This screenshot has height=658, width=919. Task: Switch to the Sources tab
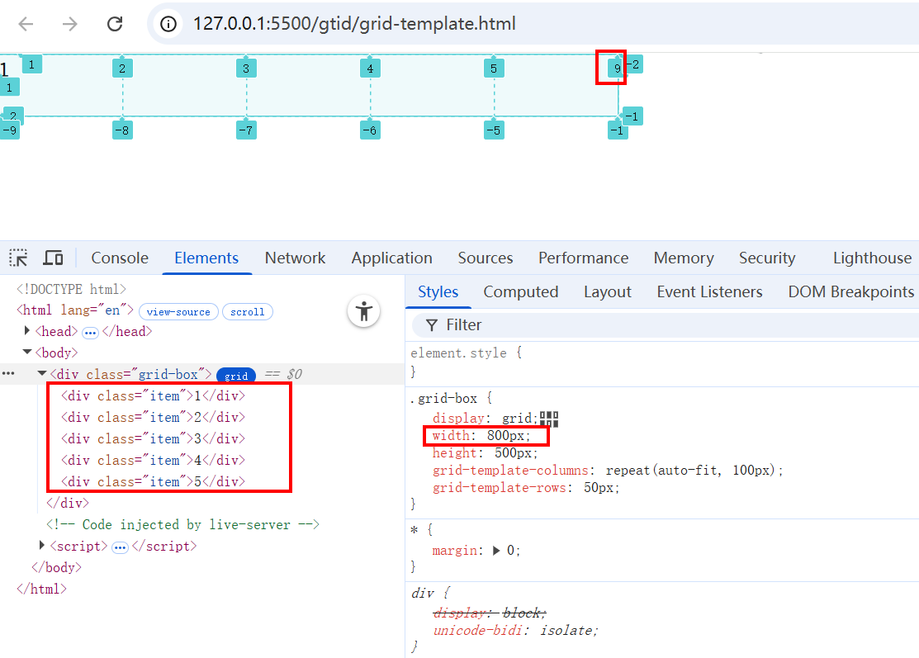point(486,258)
